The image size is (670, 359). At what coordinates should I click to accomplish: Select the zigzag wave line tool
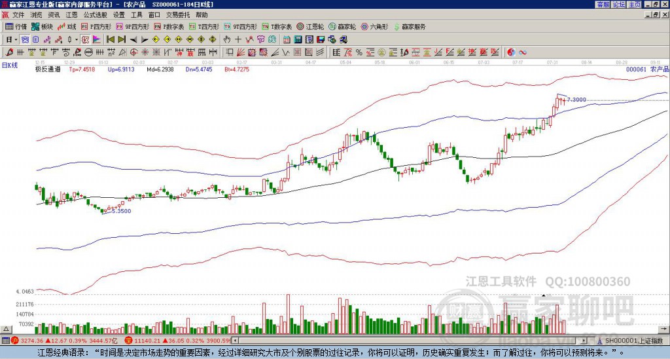pos(285,52)
